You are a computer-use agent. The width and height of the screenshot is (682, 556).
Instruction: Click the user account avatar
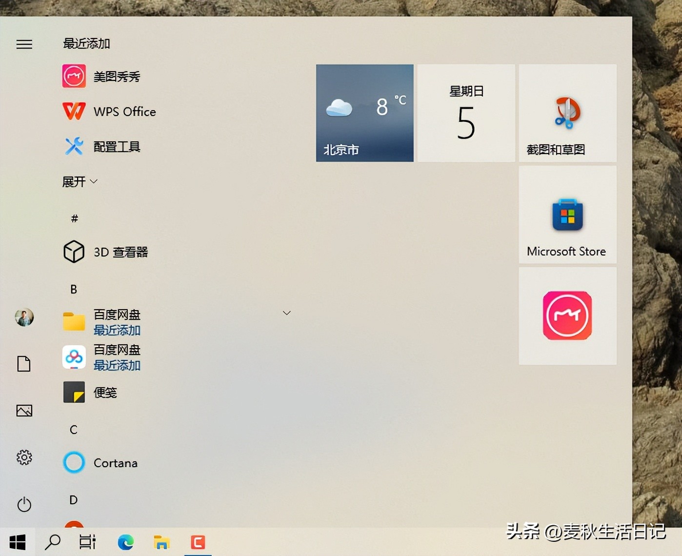click(x=24, y=318)
